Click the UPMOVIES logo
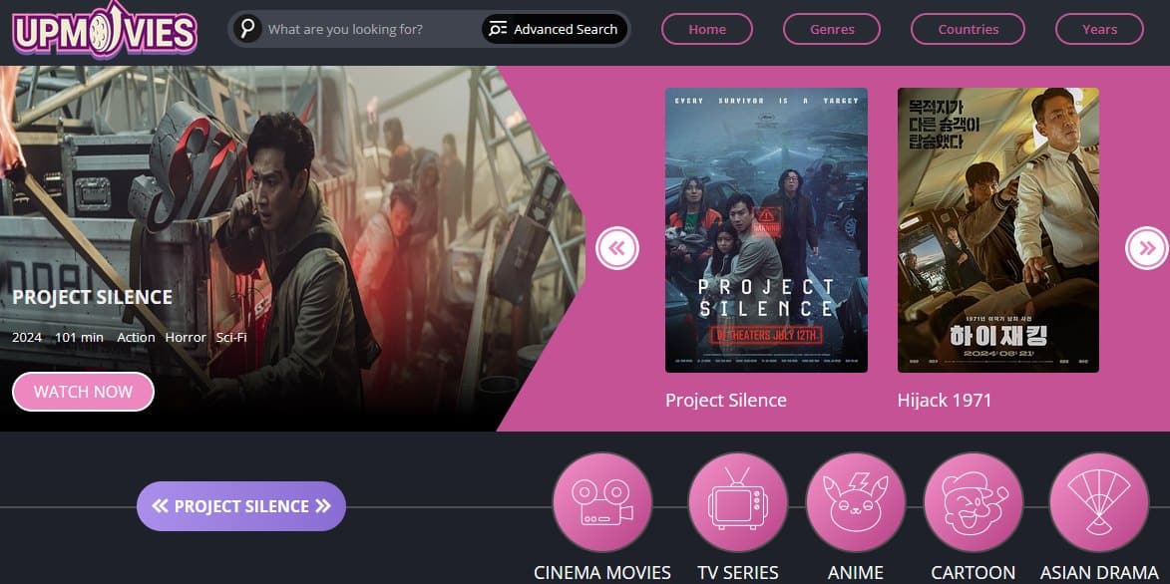 [105, 31]
